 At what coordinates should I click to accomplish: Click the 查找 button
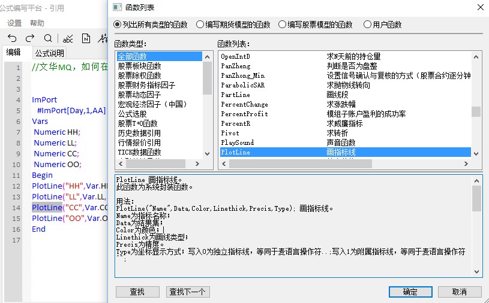[x=137, y=292]
